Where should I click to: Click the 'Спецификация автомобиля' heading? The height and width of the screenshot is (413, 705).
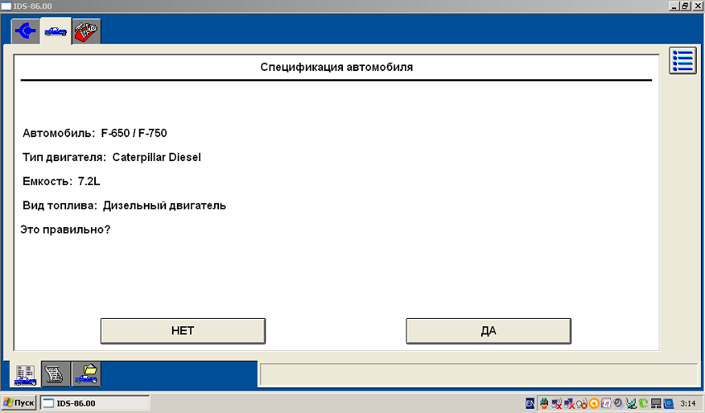click(336, 67)
